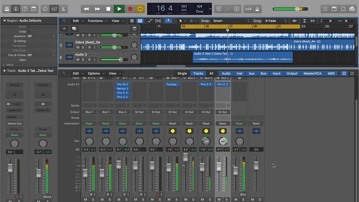The height and width of the screenshot is (202, 359).
Task: Toggle the MIDI channel filter button
Action: (x=332, y=74)
